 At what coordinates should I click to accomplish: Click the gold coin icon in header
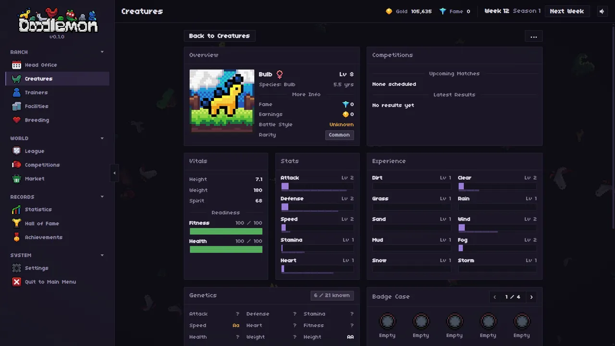pos(389,11)
